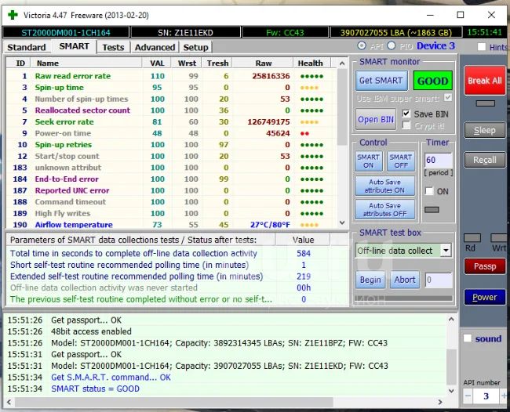Open the Setup tab

click(x=195, y=48)
